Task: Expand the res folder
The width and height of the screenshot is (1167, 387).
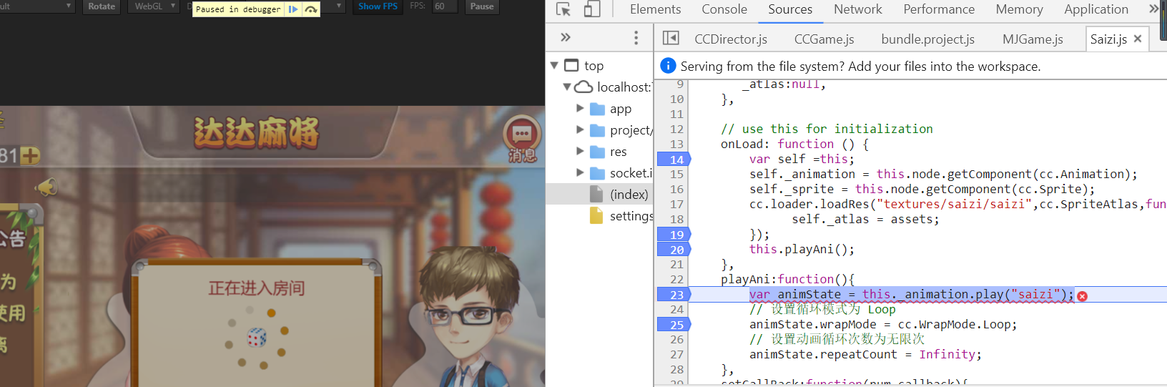Action: [580, 152]
